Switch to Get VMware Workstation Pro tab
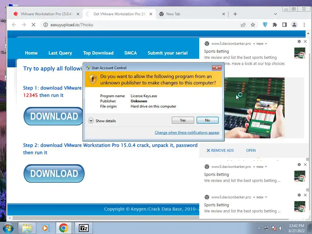Screen dimensions: 312x234 (x=119, y=14)
